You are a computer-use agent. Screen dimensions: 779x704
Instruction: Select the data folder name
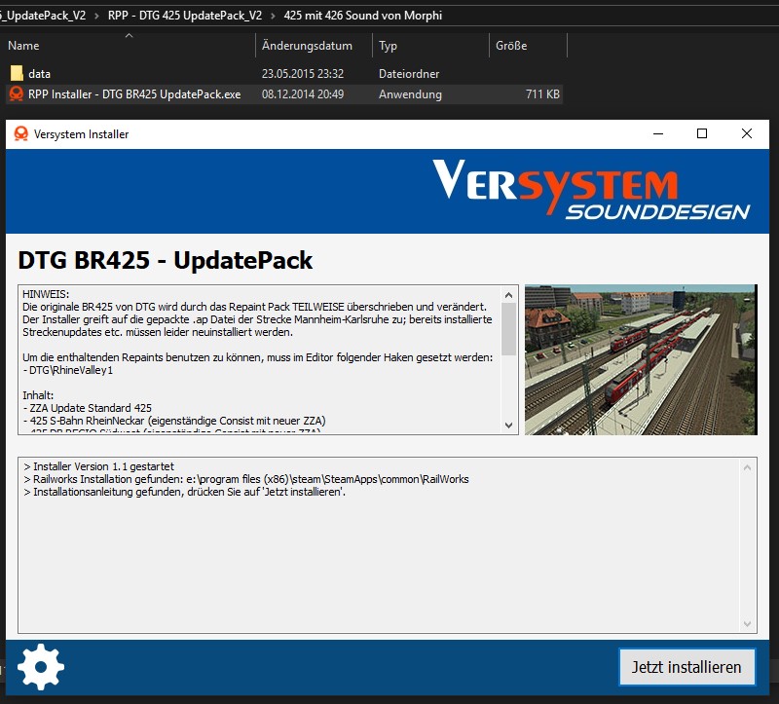39,74
